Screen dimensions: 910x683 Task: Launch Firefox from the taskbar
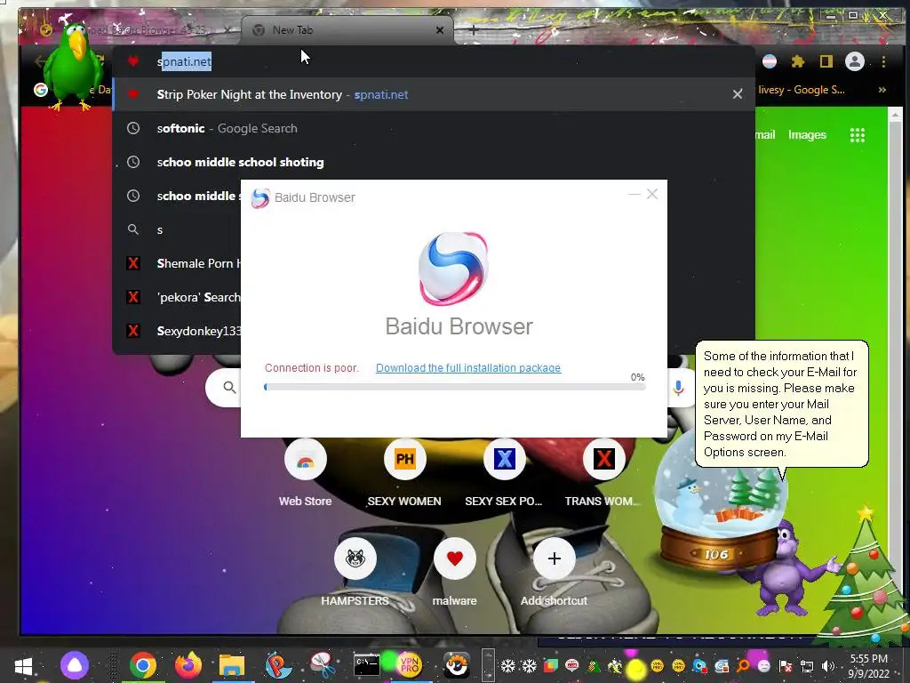[x=188, y=665]
